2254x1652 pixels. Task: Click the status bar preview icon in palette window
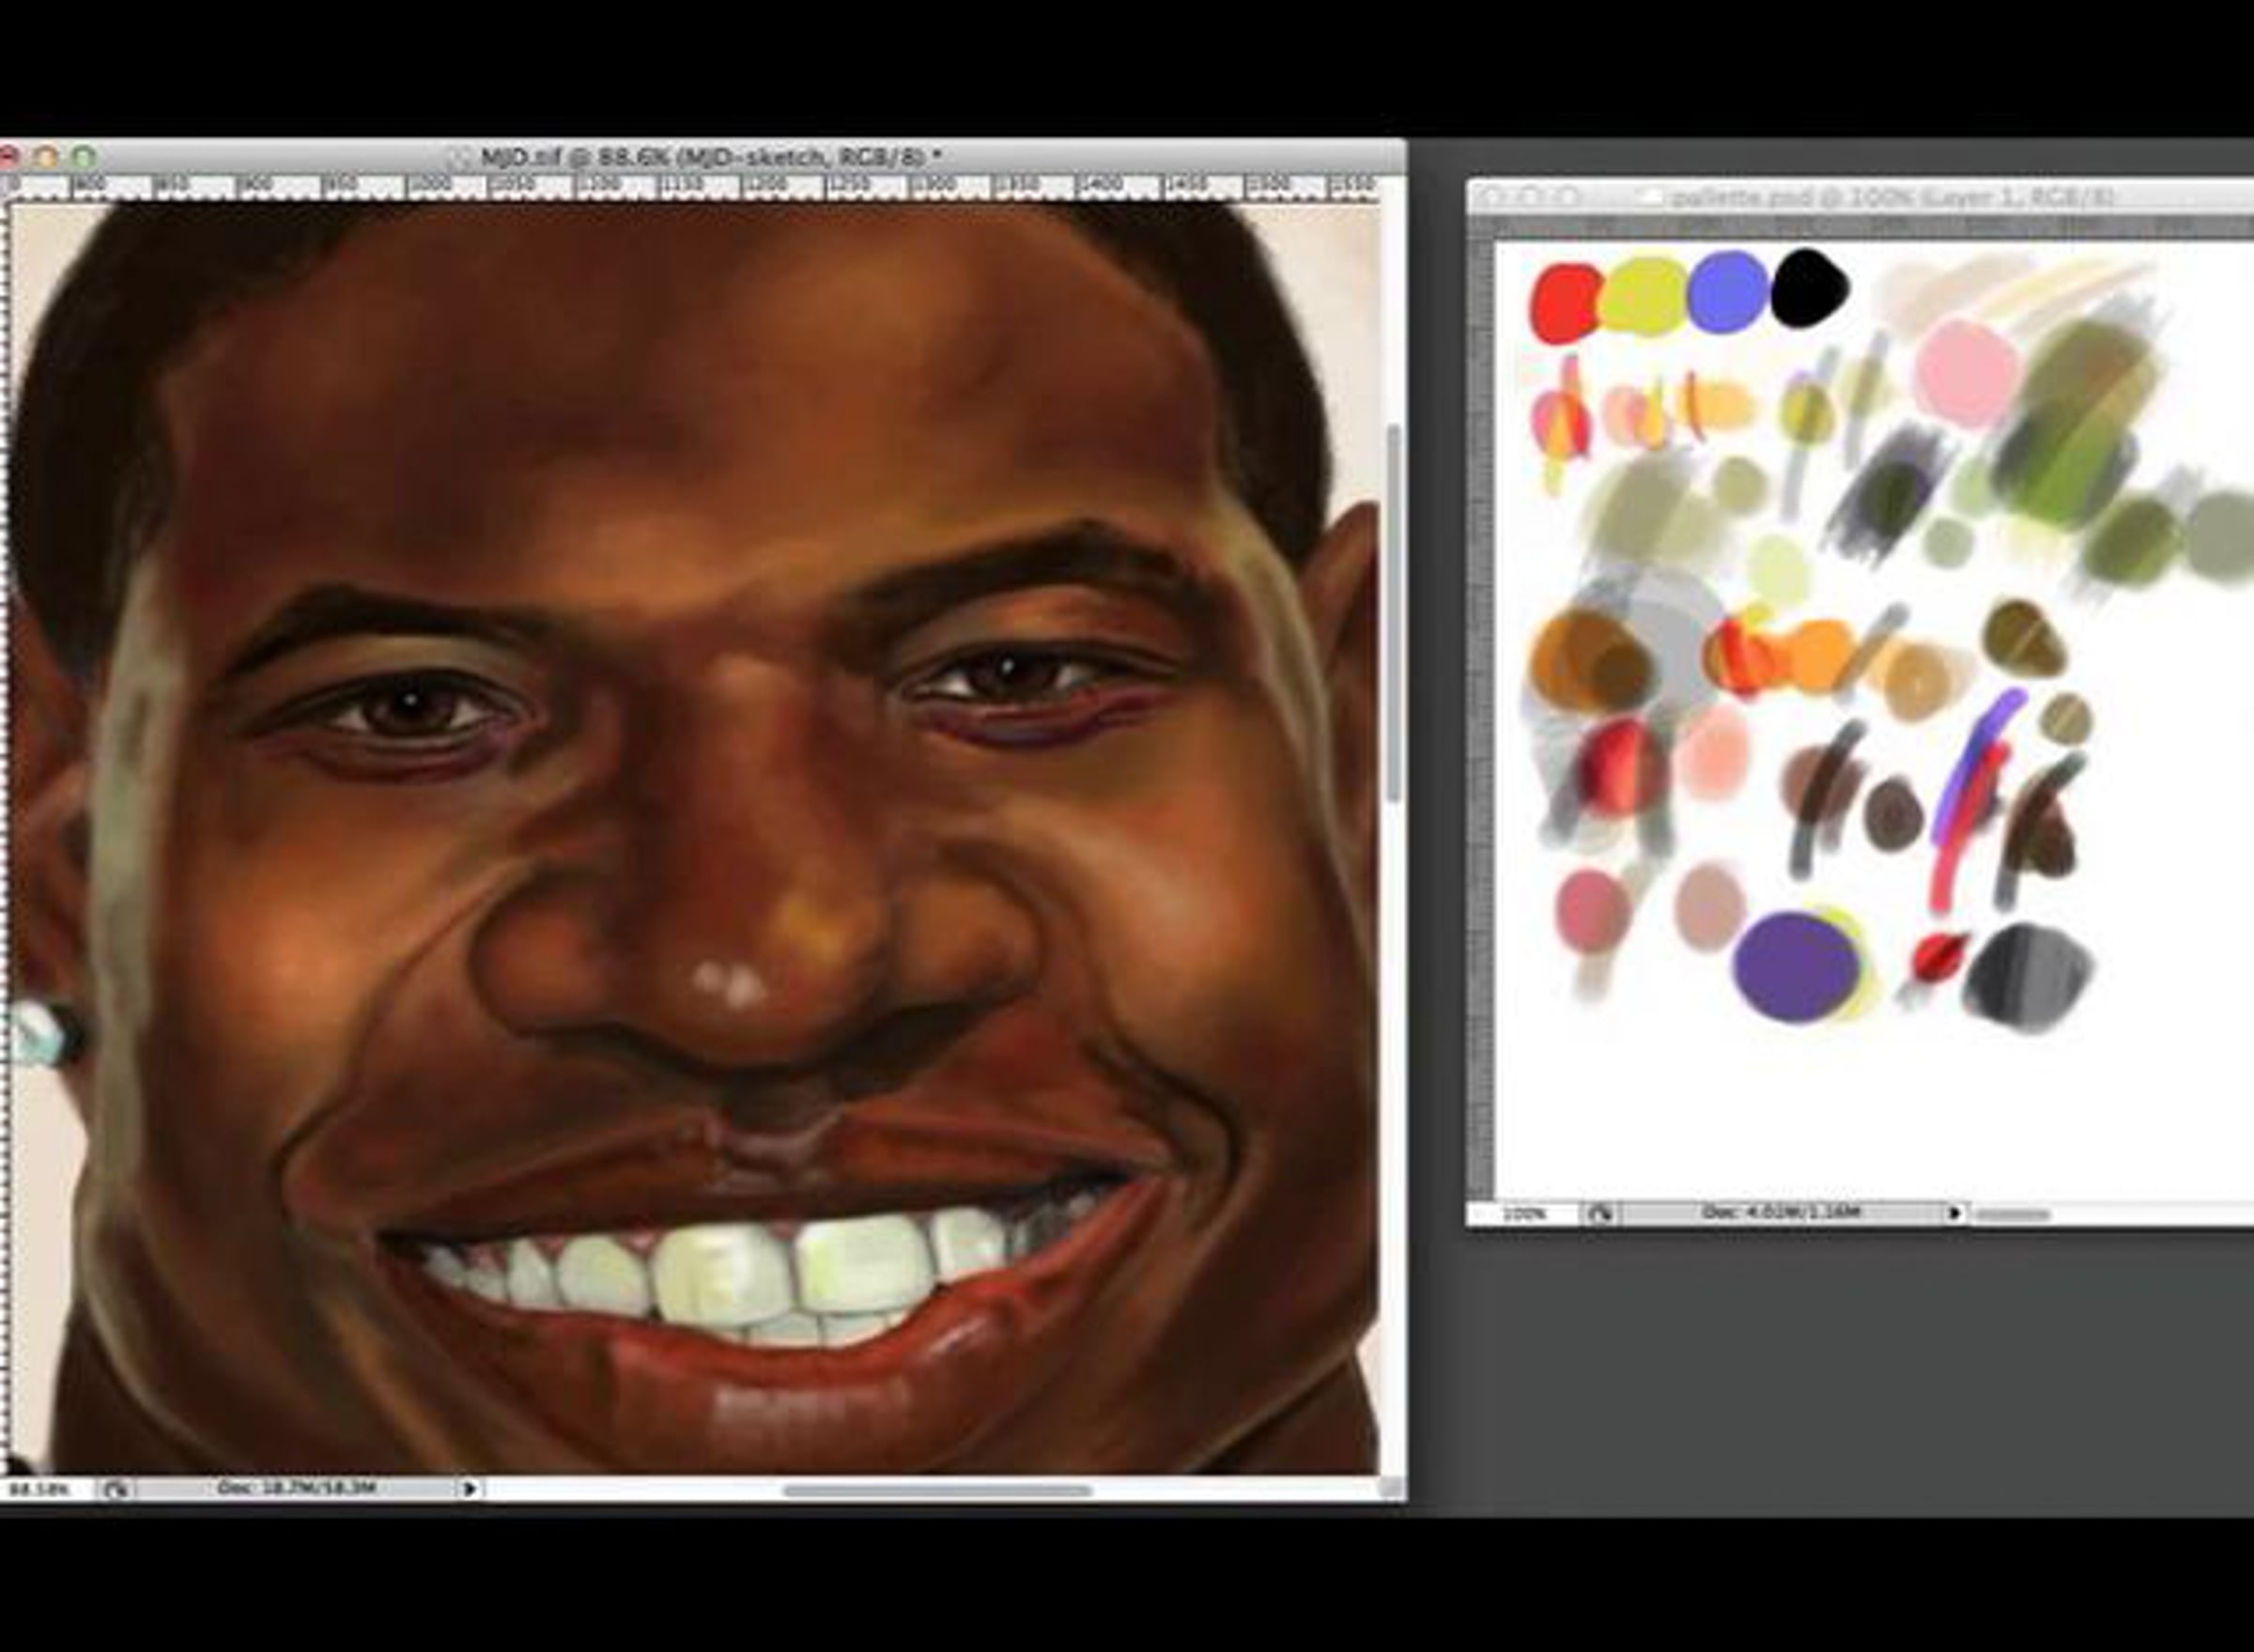tap(1600, 1214)
